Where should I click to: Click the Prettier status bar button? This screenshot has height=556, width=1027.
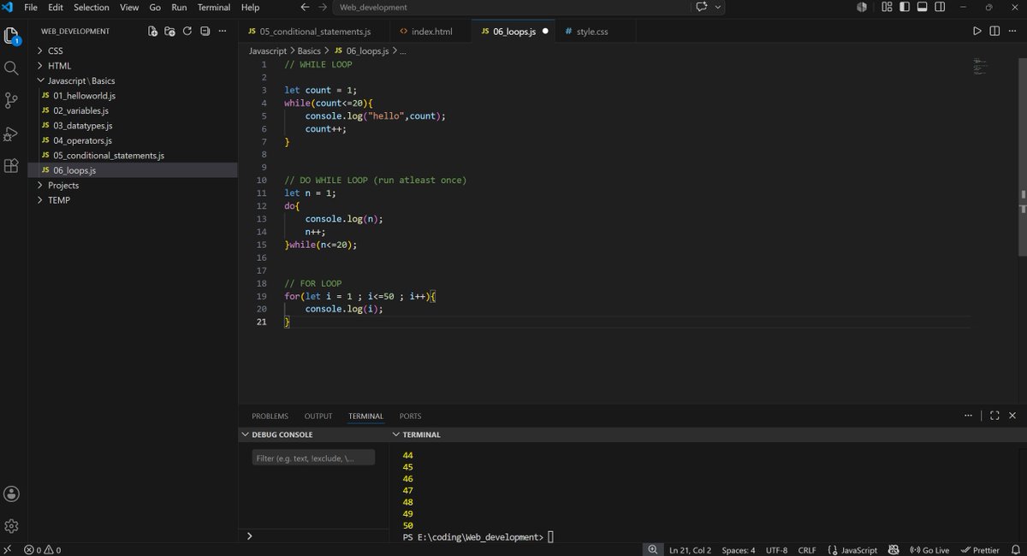coord(981,550)
